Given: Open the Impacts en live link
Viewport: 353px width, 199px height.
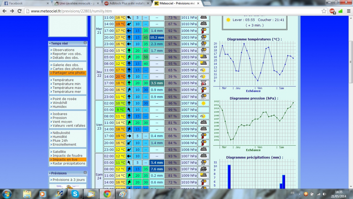Looking at the screenshot, I should pyautogui.click(x=65, y=159).
